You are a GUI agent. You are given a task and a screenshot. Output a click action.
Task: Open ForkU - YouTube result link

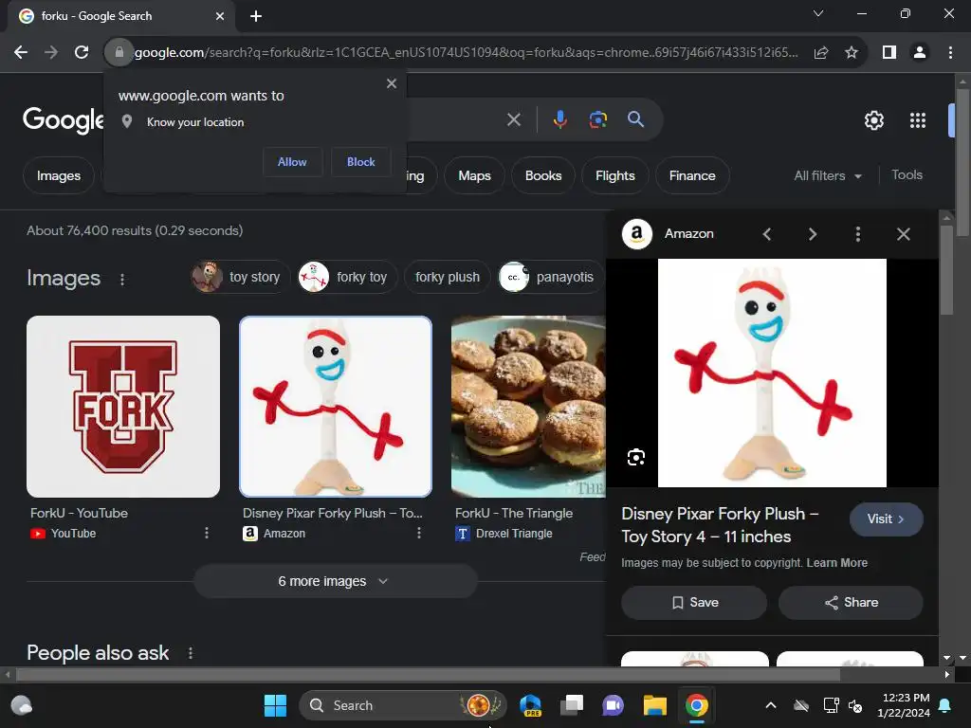(80, 513)
